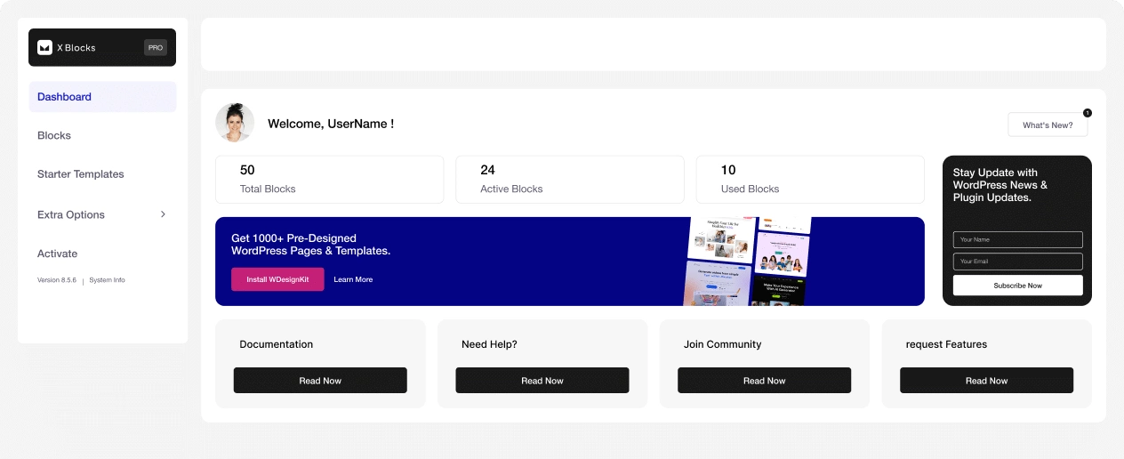1124x459 pixels.
Task: Click Read Now under Join Community
Action: (764, 381)
